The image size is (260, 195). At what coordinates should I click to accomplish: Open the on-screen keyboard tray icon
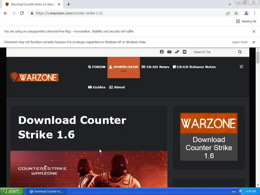click(234, 191)
